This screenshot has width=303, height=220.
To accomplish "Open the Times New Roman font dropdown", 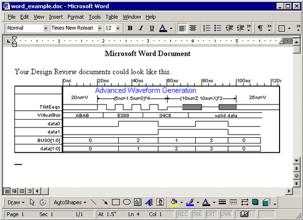I will (x=100, y=28).
